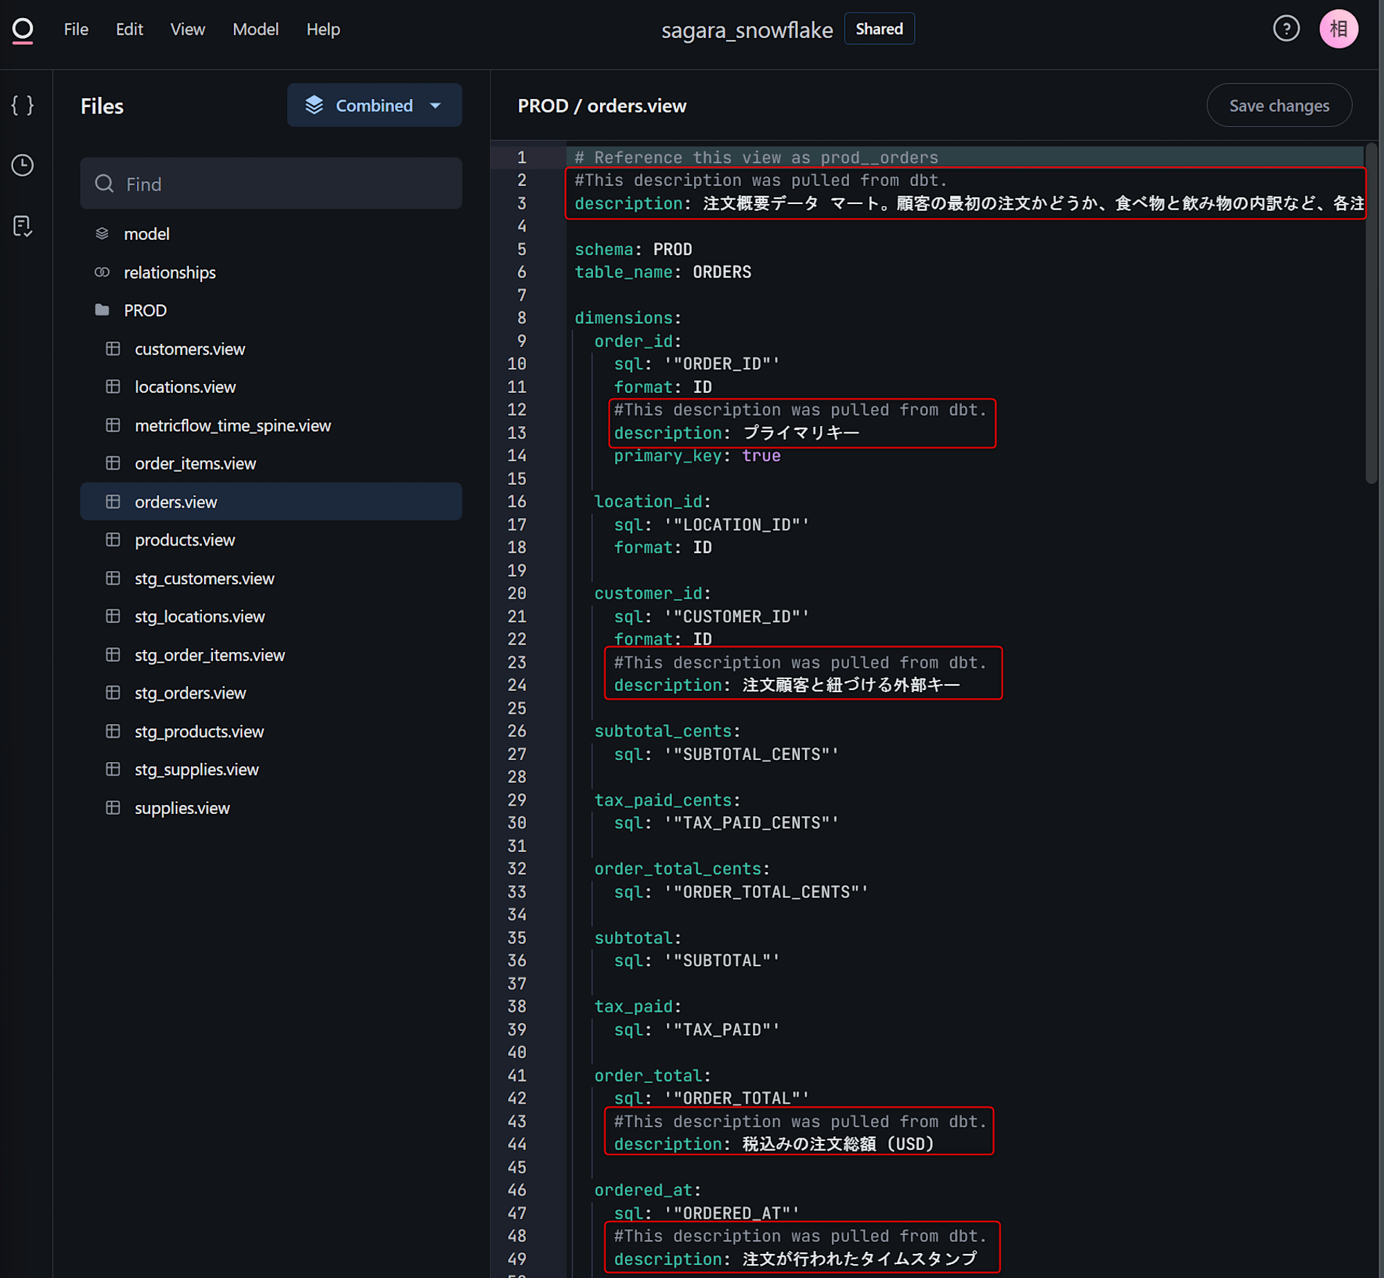Click the code braces icon in sidebar
The height and width of the screenshot is (1278, 1384).
pos(26,106)
